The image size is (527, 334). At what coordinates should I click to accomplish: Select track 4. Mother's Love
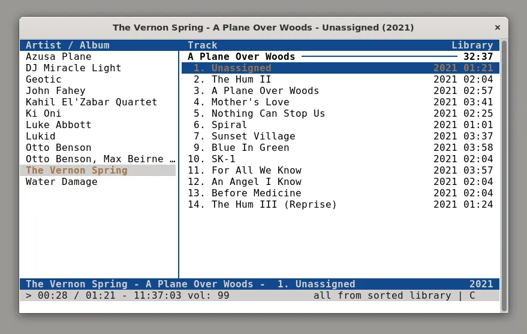click(250, 102)
